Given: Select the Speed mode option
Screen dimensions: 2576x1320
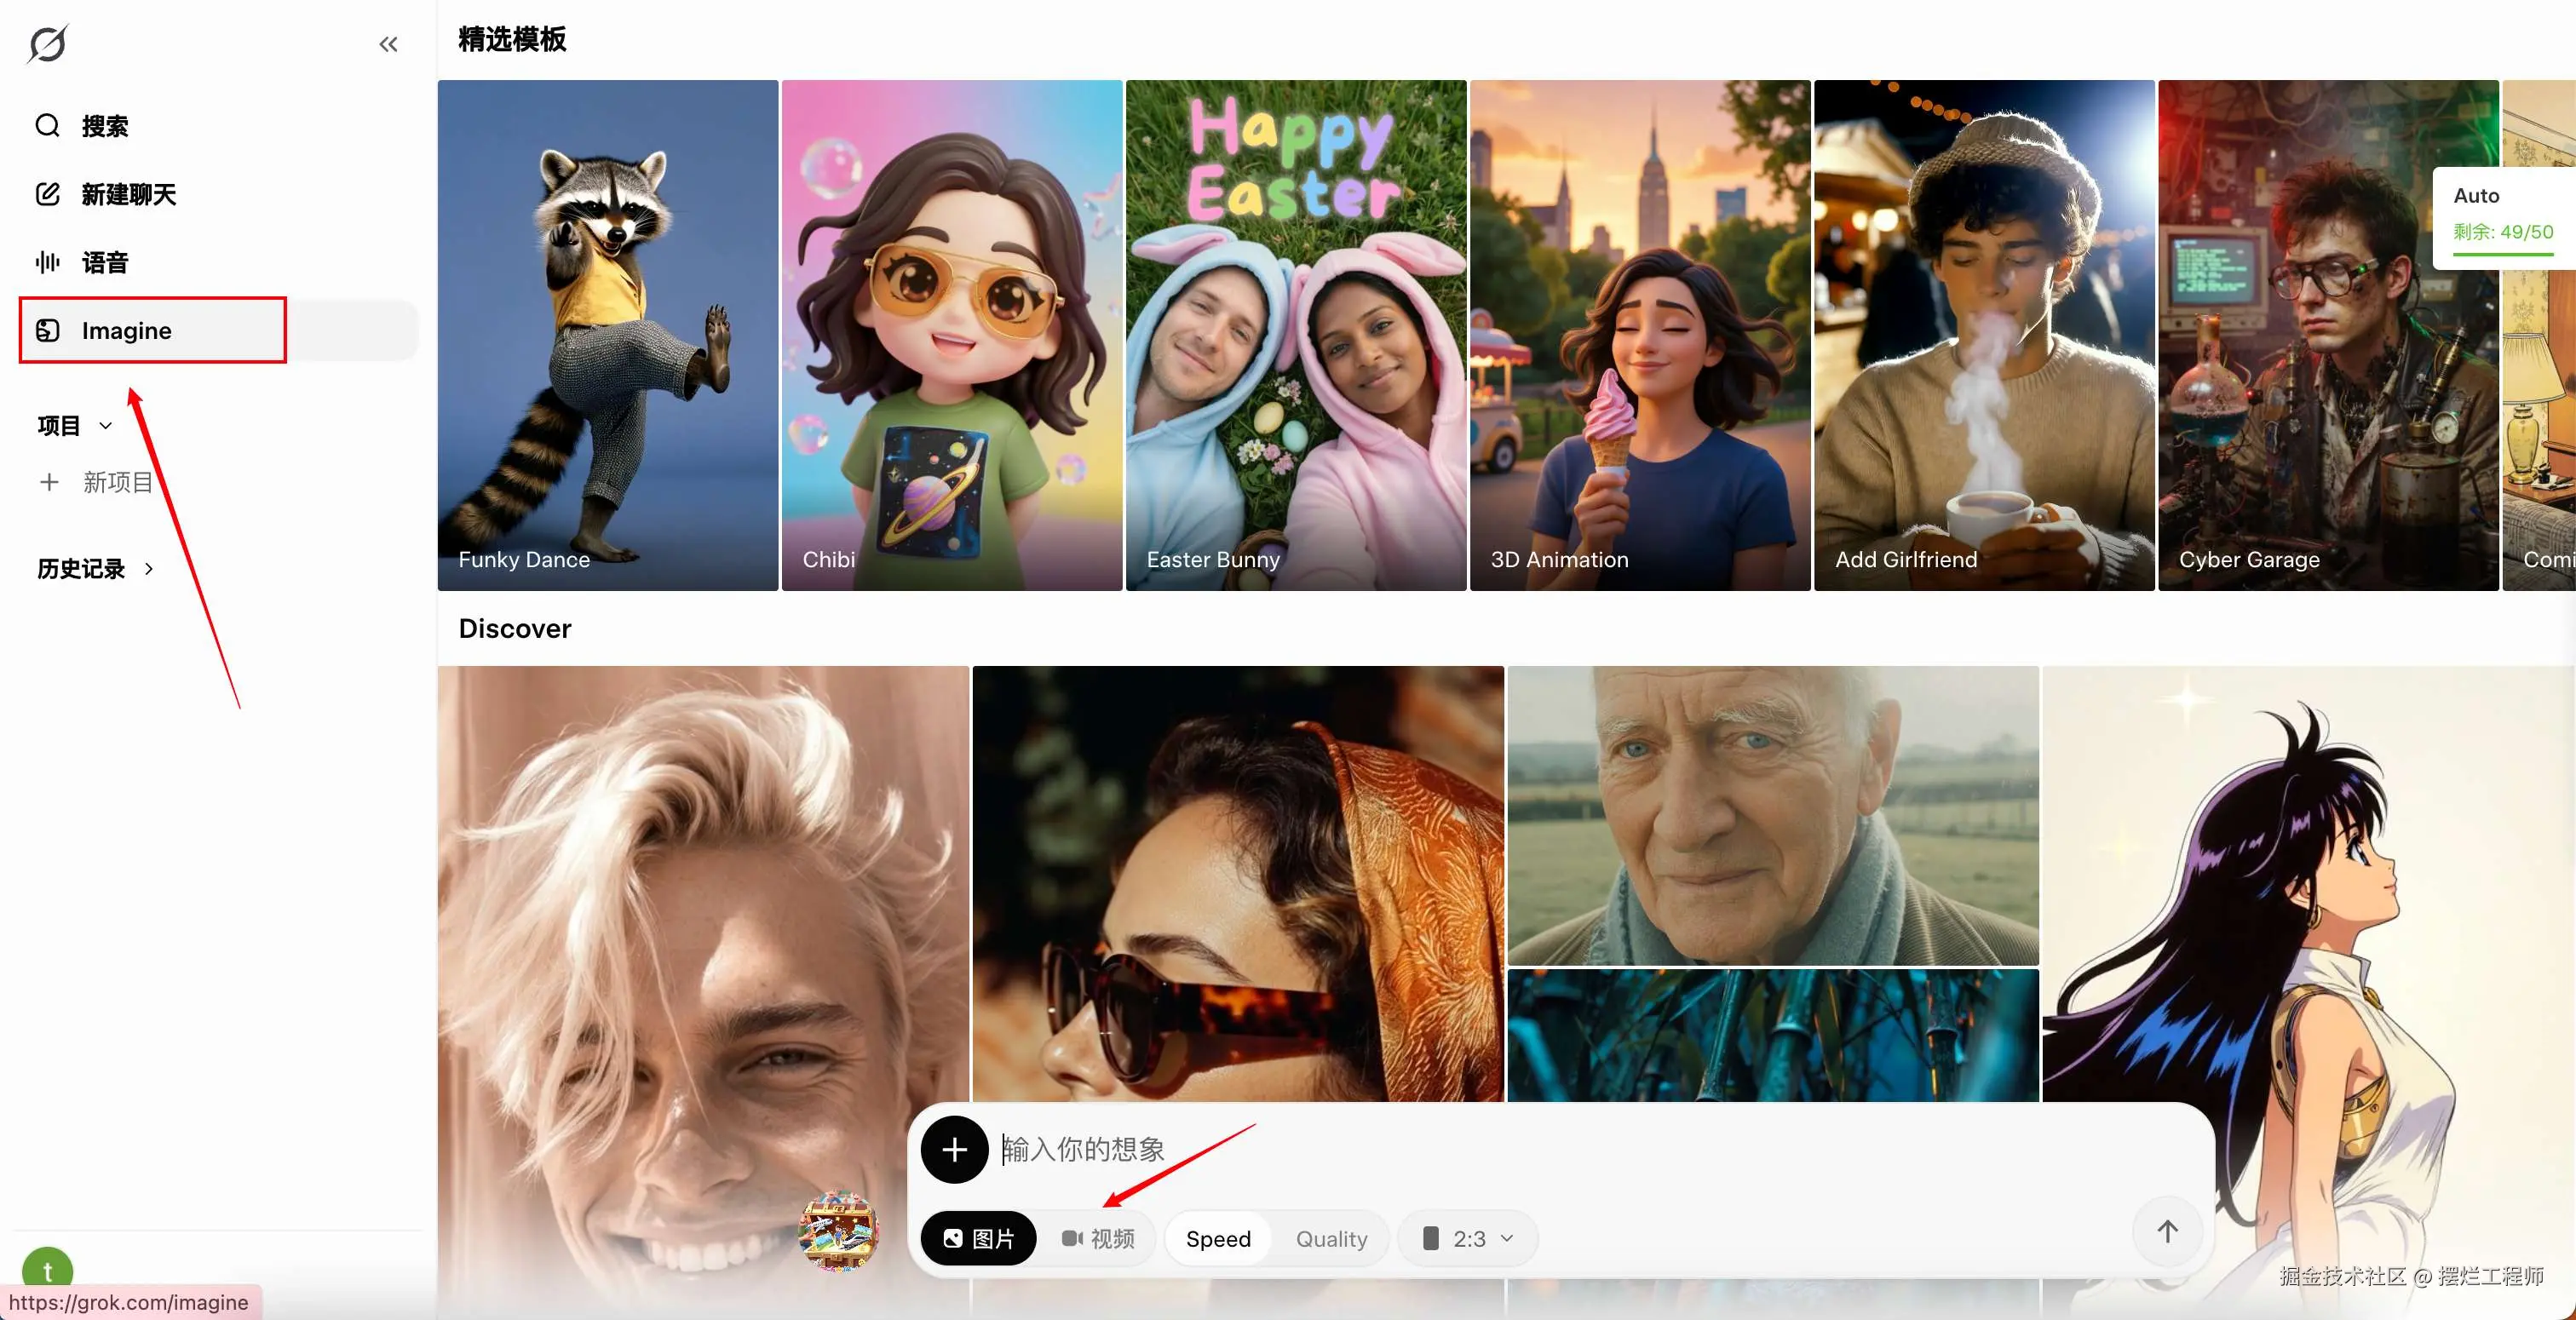Looking at the screenshot, I should (1217, 1238).
